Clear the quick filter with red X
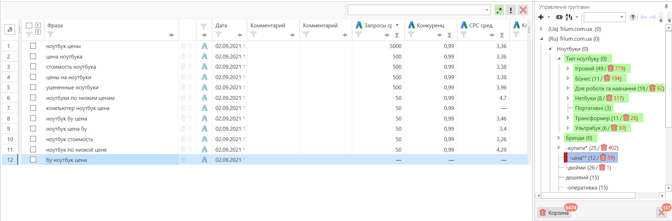 (523, 10)
